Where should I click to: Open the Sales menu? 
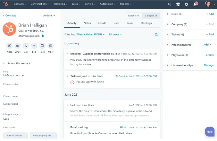pos(76,4)
